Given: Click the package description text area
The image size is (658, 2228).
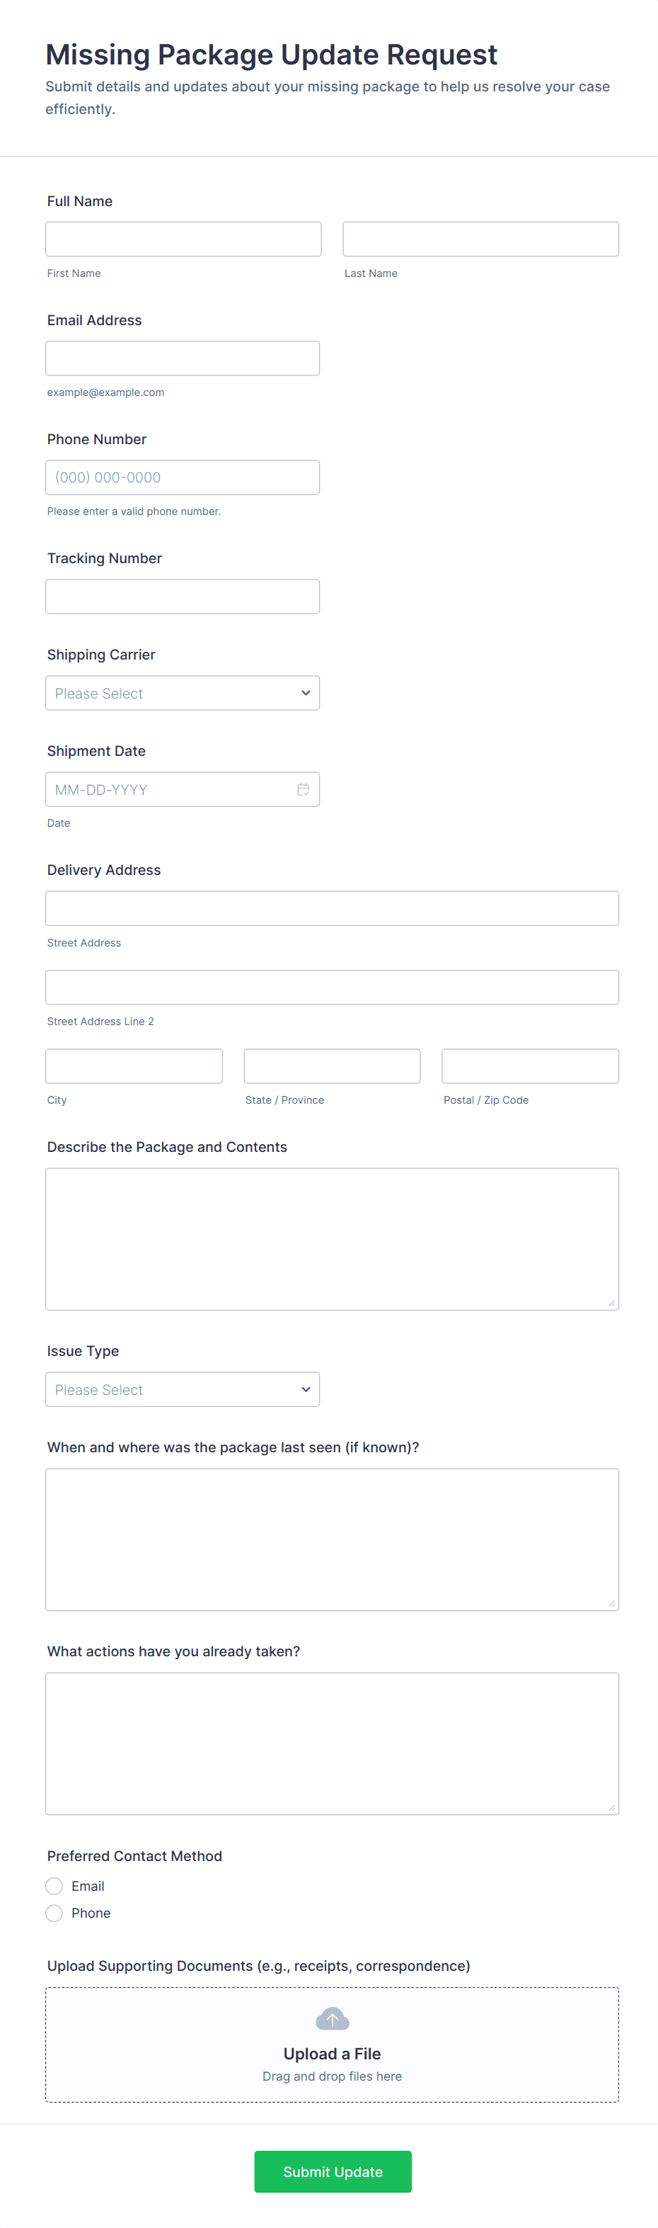Looking at the screenshot, I should (x=333, y=1238).
